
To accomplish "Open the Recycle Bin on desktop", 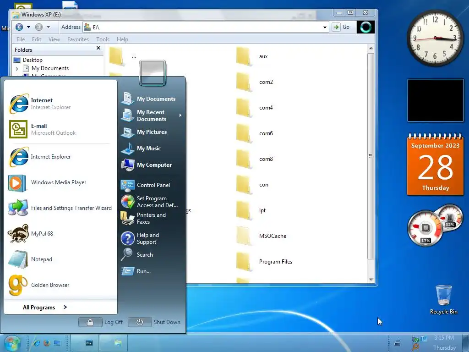I will click(443, 300).
